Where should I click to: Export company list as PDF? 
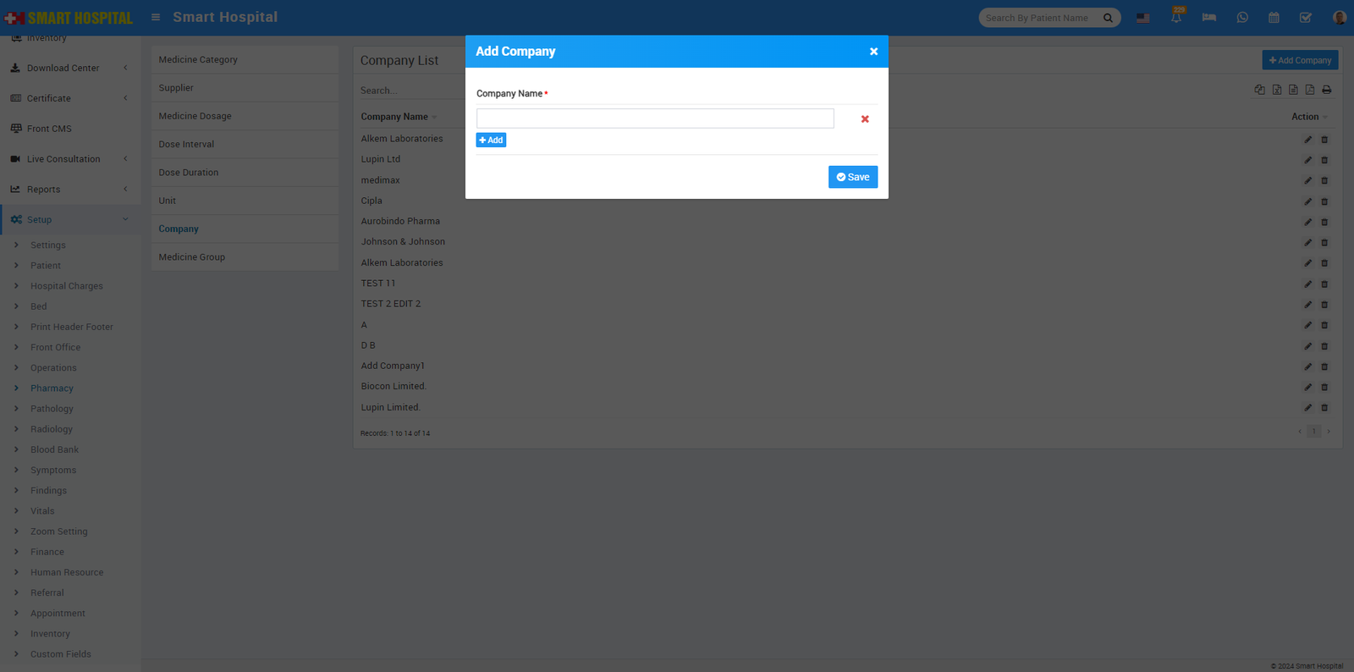click(x=1310, y=90)
